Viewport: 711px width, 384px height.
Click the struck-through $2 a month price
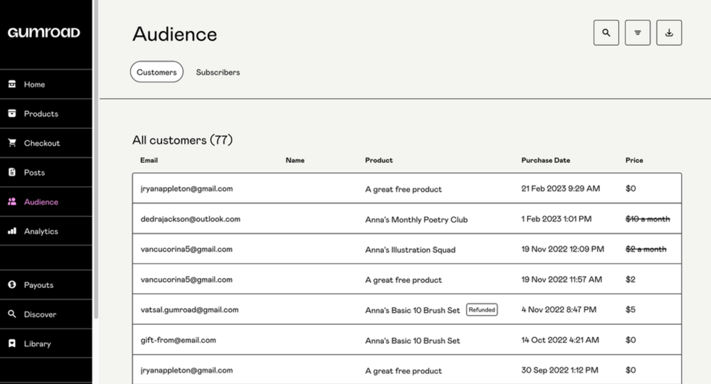click(x=646, y=249)
